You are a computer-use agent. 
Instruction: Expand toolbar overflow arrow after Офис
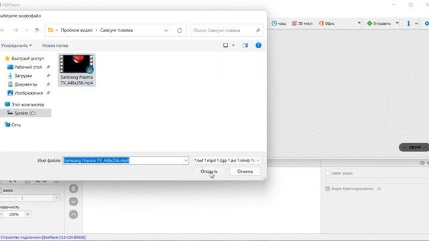359,23
